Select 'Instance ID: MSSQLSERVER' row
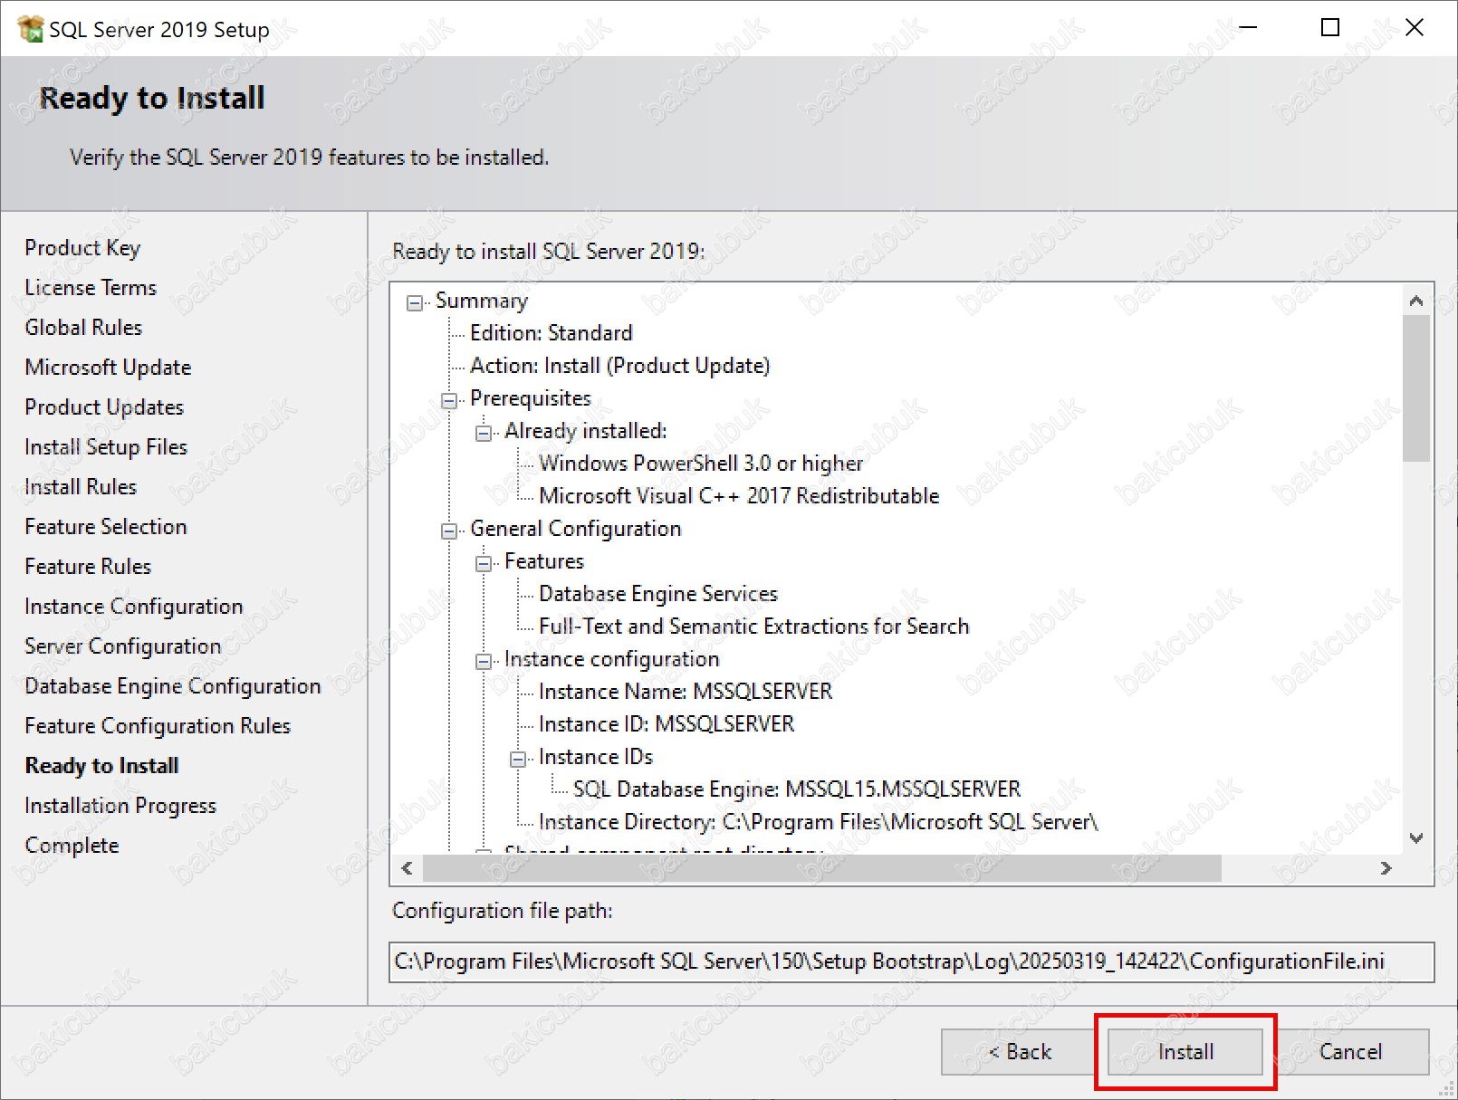1458x1100 pixels. 666,724
